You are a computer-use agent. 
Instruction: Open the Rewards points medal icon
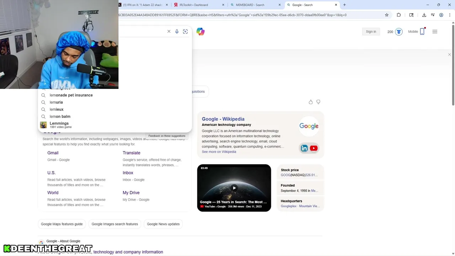click(x=399, y=32)
